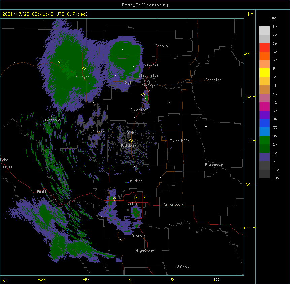Viewport: 290px width, 284px height.
Task: Click the 80 value on the dBZ legend
Action: click(x=275, y=27)
